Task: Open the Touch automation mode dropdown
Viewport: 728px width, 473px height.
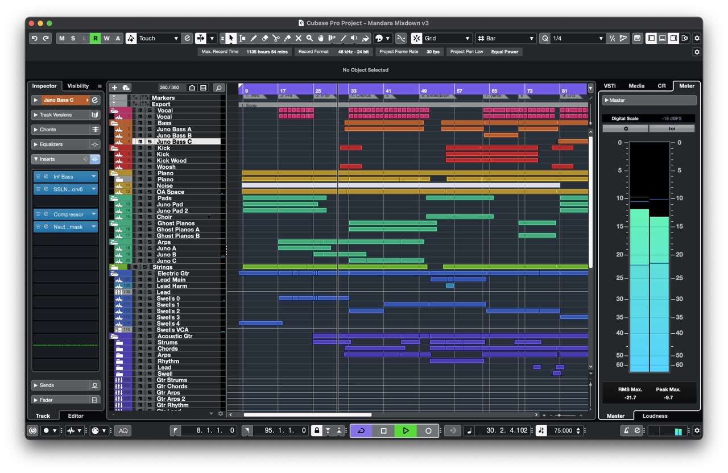Action: 159,38
